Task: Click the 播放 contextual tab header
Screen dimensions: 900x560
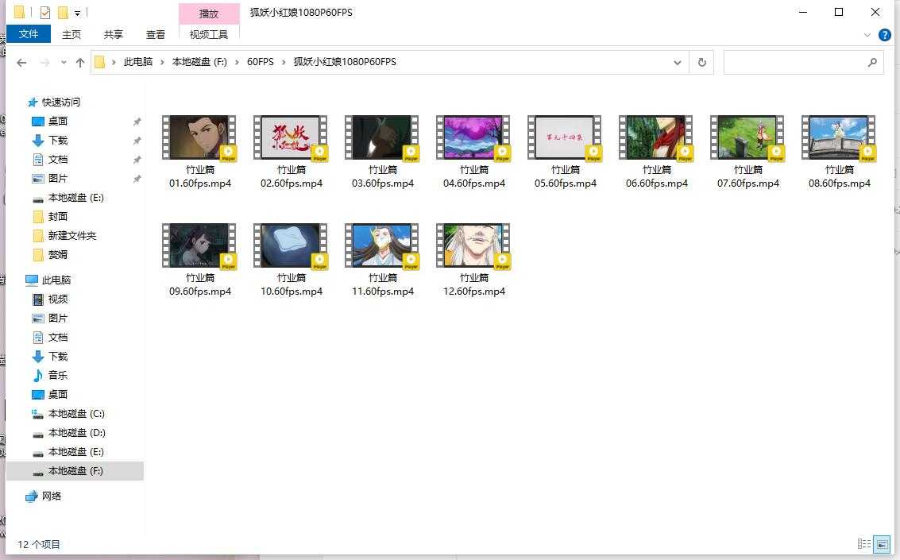Action: click(x=209, y=14)
